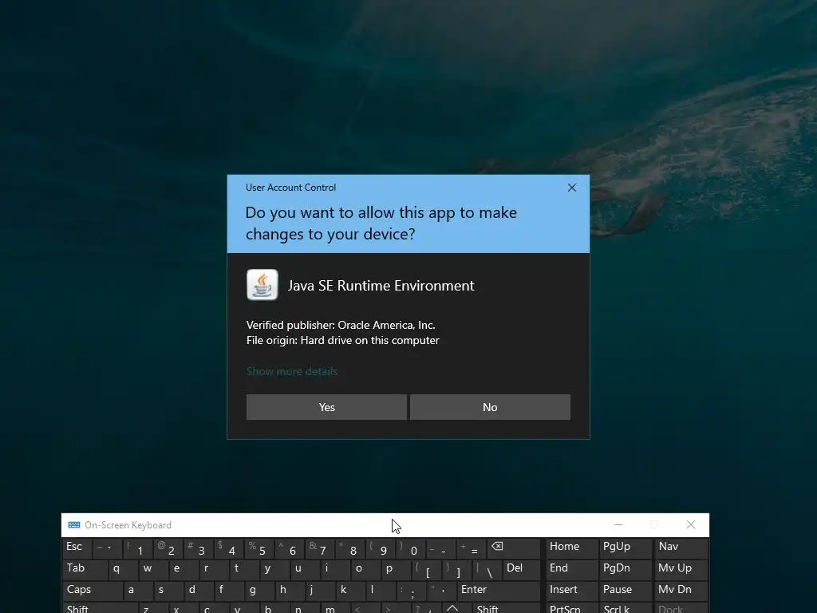Tap the Mv Dn key
Screen dimensions: 817x613
click(681, 591)
